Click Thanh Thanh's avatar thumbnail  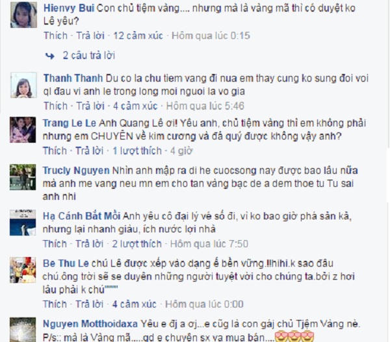point(23,85)
